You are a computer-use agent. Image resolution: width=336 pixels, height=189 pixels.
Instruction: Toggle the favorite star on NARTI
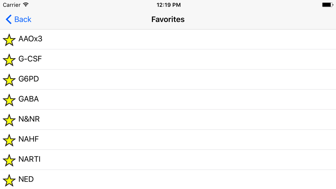[x=9, y=160]
